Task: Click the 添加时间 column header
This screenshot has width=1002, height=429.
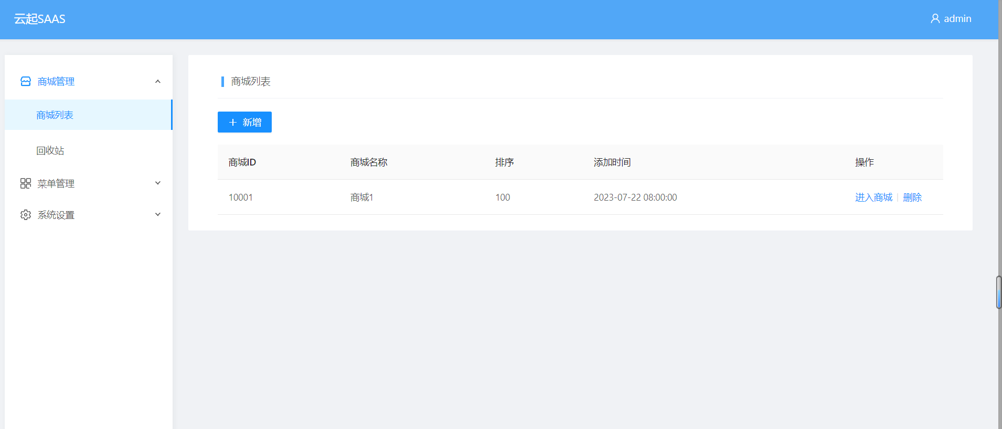Action: [x=612, y=162]
